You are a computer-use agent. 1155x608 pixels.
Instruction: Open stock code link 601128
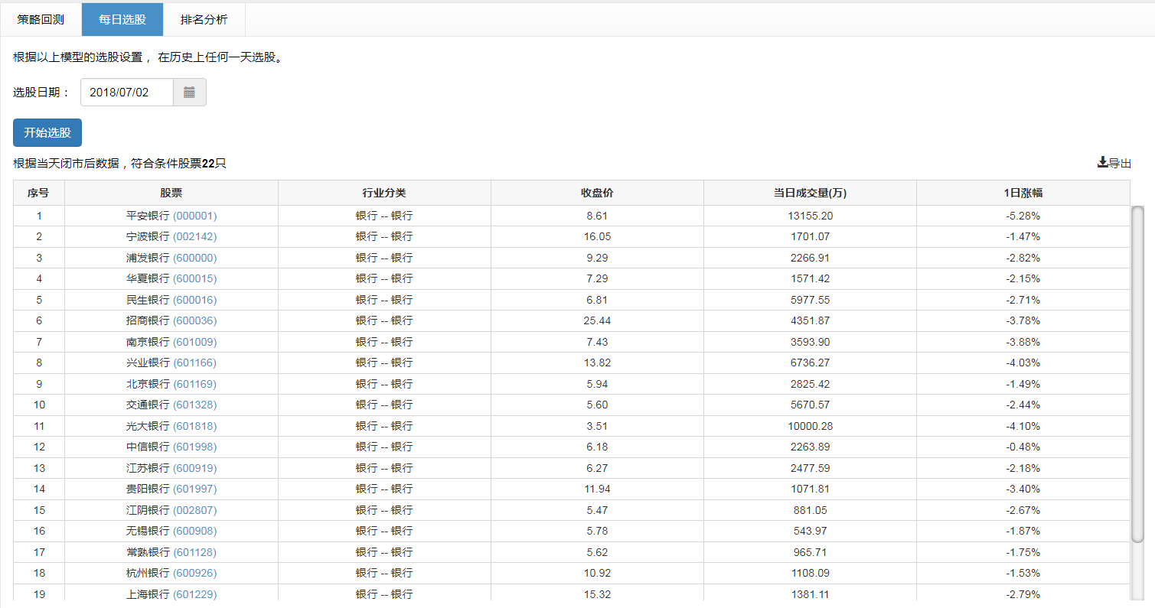pos(195,552)
